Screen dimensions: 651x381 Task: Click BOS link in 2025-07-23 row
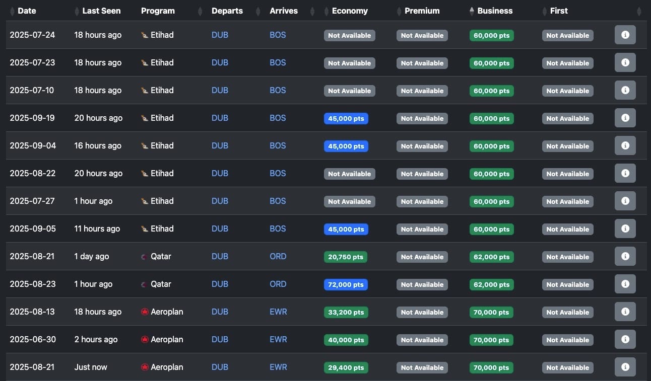[x=278, y=63]
